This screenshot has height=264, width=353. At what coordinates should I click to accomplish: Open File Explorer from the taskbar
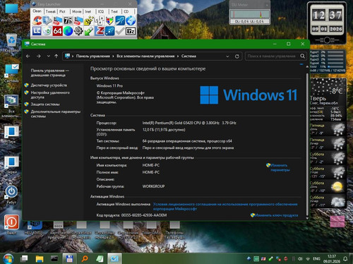tap(40, 259)
